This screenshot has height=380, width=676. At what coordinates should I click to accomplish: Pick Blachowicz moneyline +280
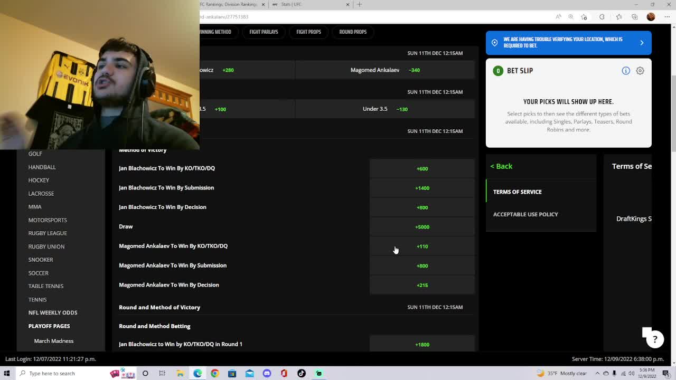pos(247,70)
